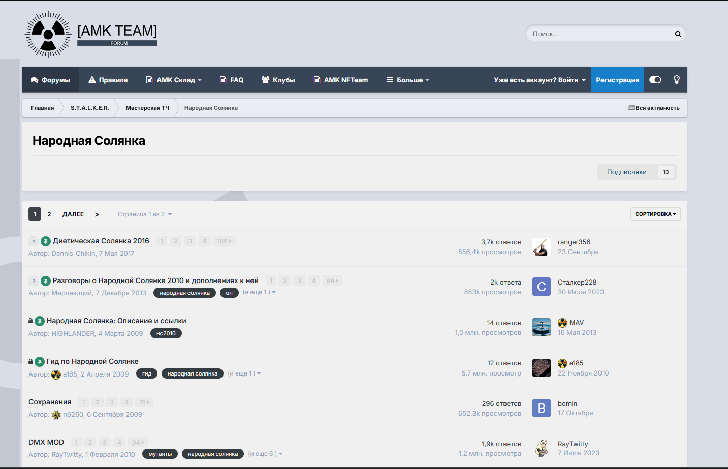Open the Страница 1 из 2 dropdown

tap(145, 214)
